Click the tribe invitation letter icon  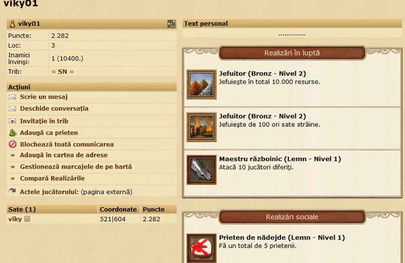click(12, 121)
